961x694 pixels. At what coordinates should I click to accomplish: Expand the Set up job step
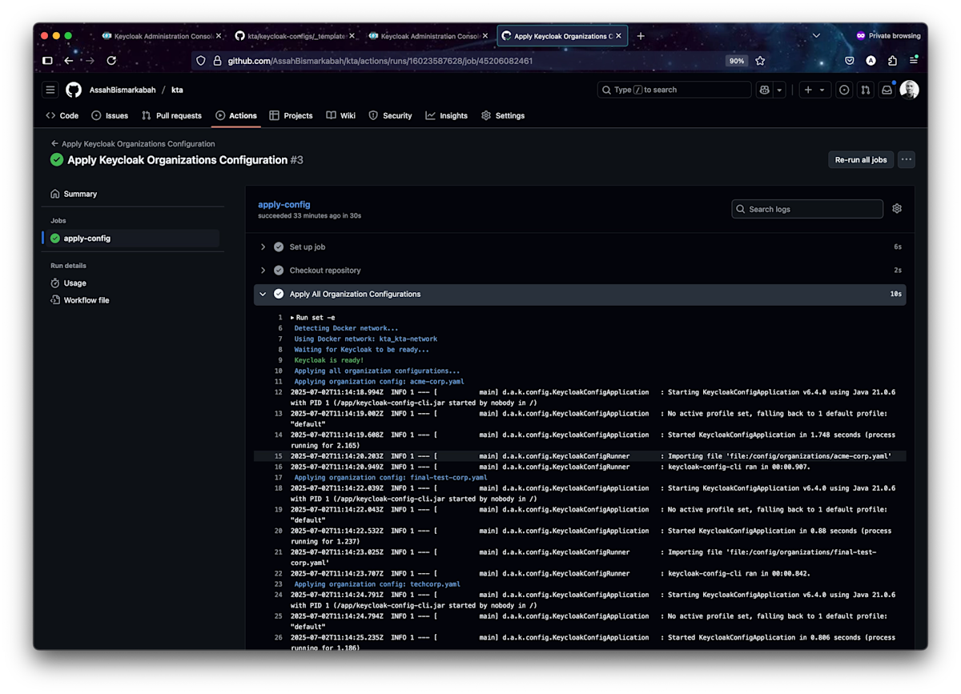point(580,247)
